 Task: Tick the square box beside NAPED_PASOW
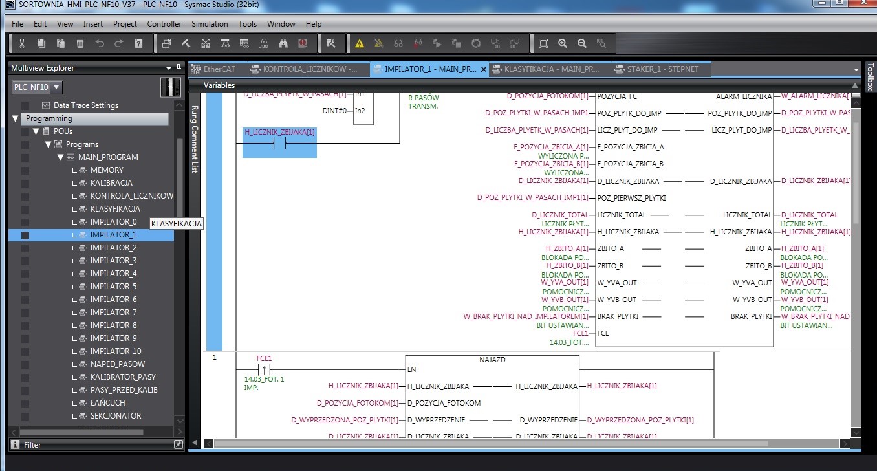(x=25, y=364)
